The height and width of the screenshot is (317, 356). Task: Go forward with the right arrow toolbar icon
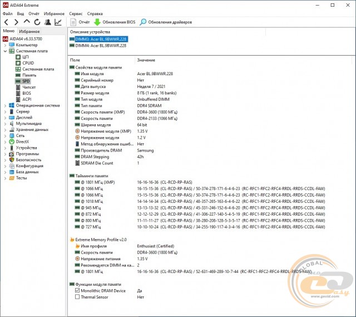(x=16, y=22)
